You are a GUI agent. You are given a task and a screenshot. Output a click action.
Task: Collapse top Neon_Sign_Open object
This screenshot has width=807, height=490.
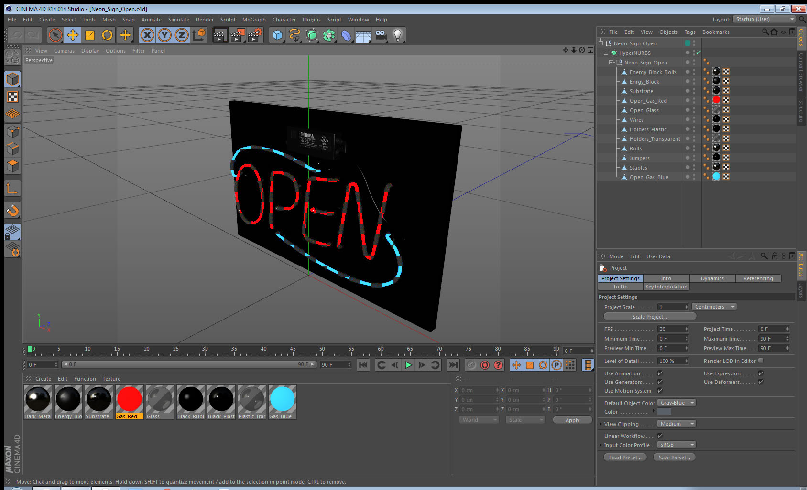click(x=601, y=43)
